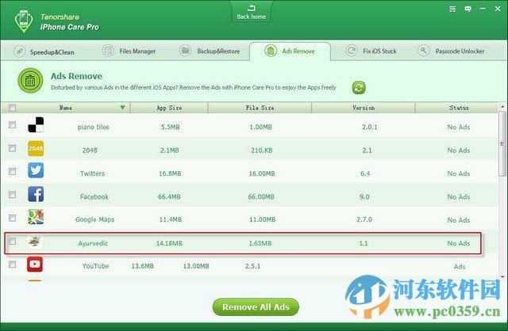
Task: Switch to the Files Manager tab
Action: click(129, 51)
